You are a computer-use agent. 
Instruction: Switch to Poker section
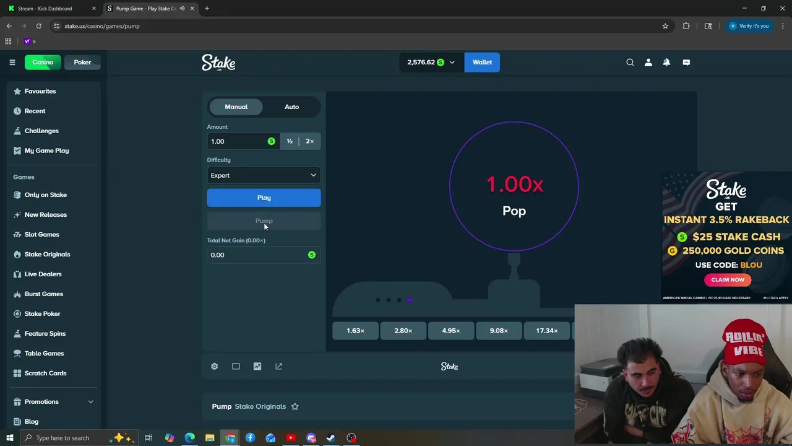click(82, 62)
